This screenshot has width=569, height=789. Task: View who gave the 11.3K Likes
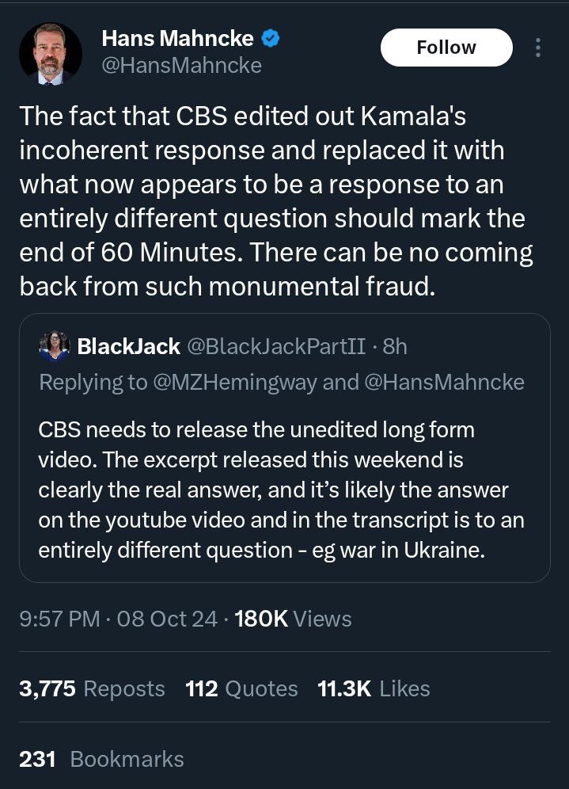[374, 688]
